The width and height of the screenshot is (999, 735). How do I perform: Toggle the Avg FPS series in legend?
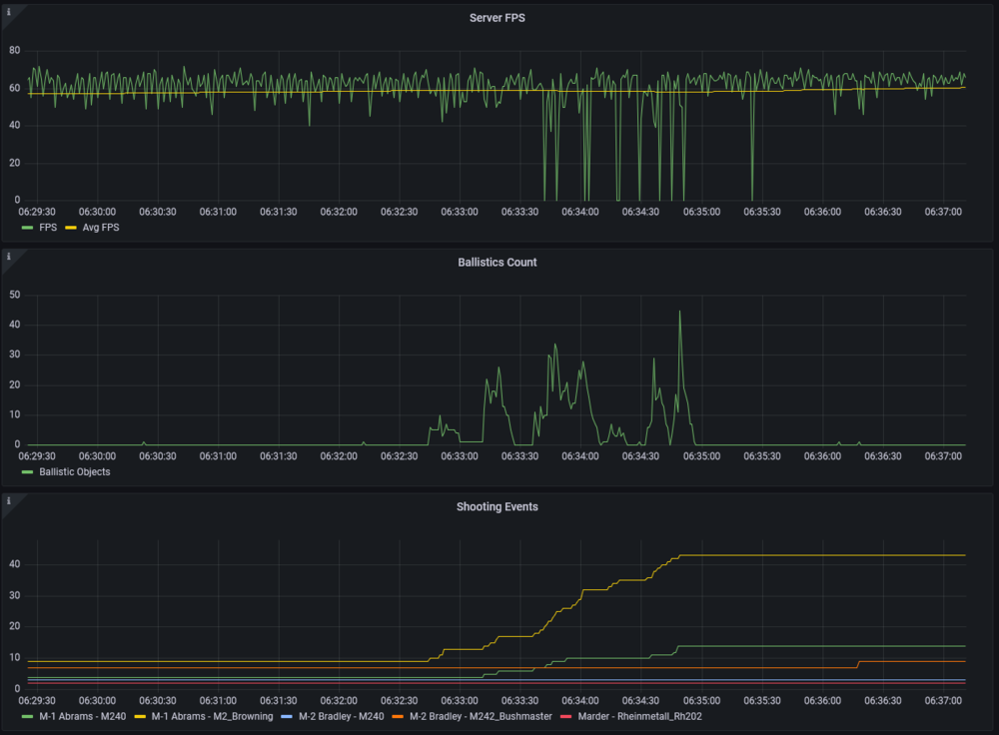point(101,228)
